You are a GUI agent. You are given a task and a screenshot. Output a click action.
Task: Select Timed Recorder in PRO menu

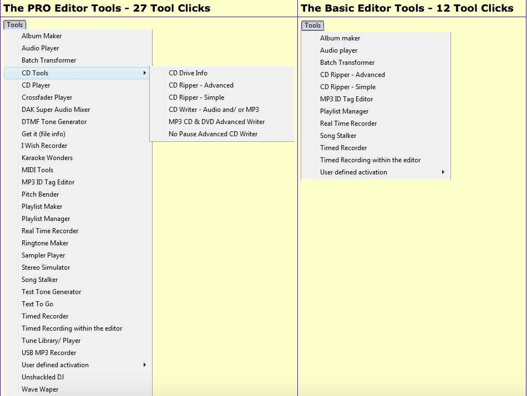45,316
